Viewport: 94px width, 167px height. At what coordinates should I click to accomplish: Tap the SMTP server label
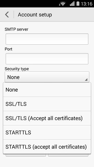coord(16,29)
